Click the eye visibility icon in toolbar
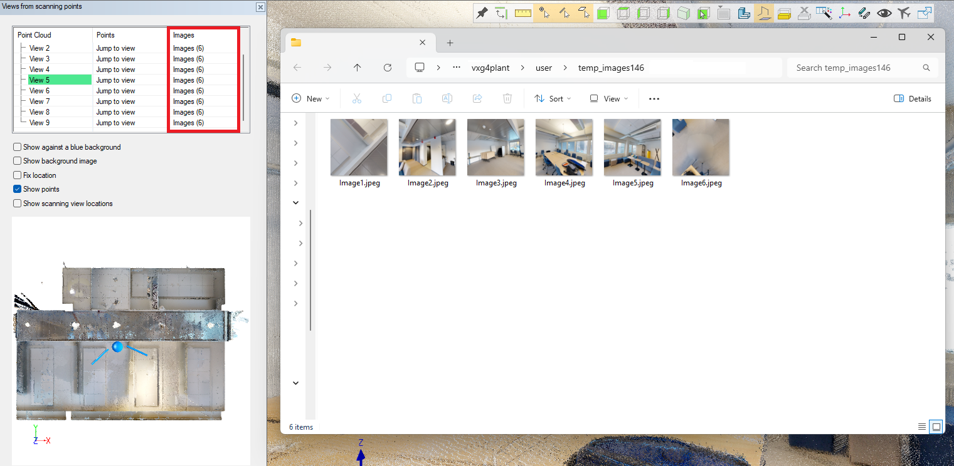 point(884,13)
